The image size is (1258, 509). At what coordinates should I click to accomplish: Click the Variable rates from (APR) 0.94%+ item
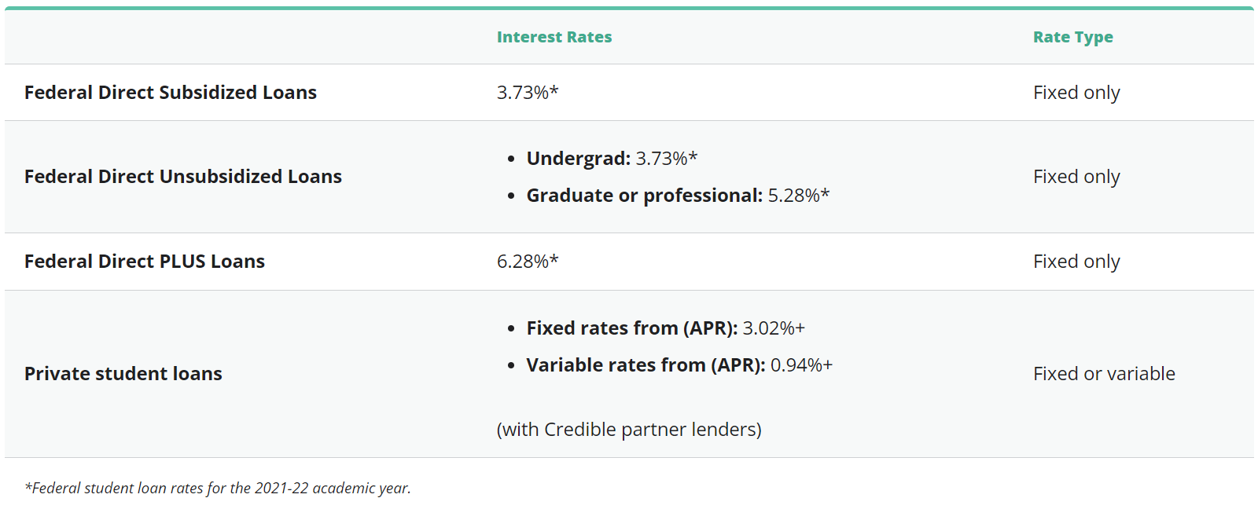tap(679, 365)
